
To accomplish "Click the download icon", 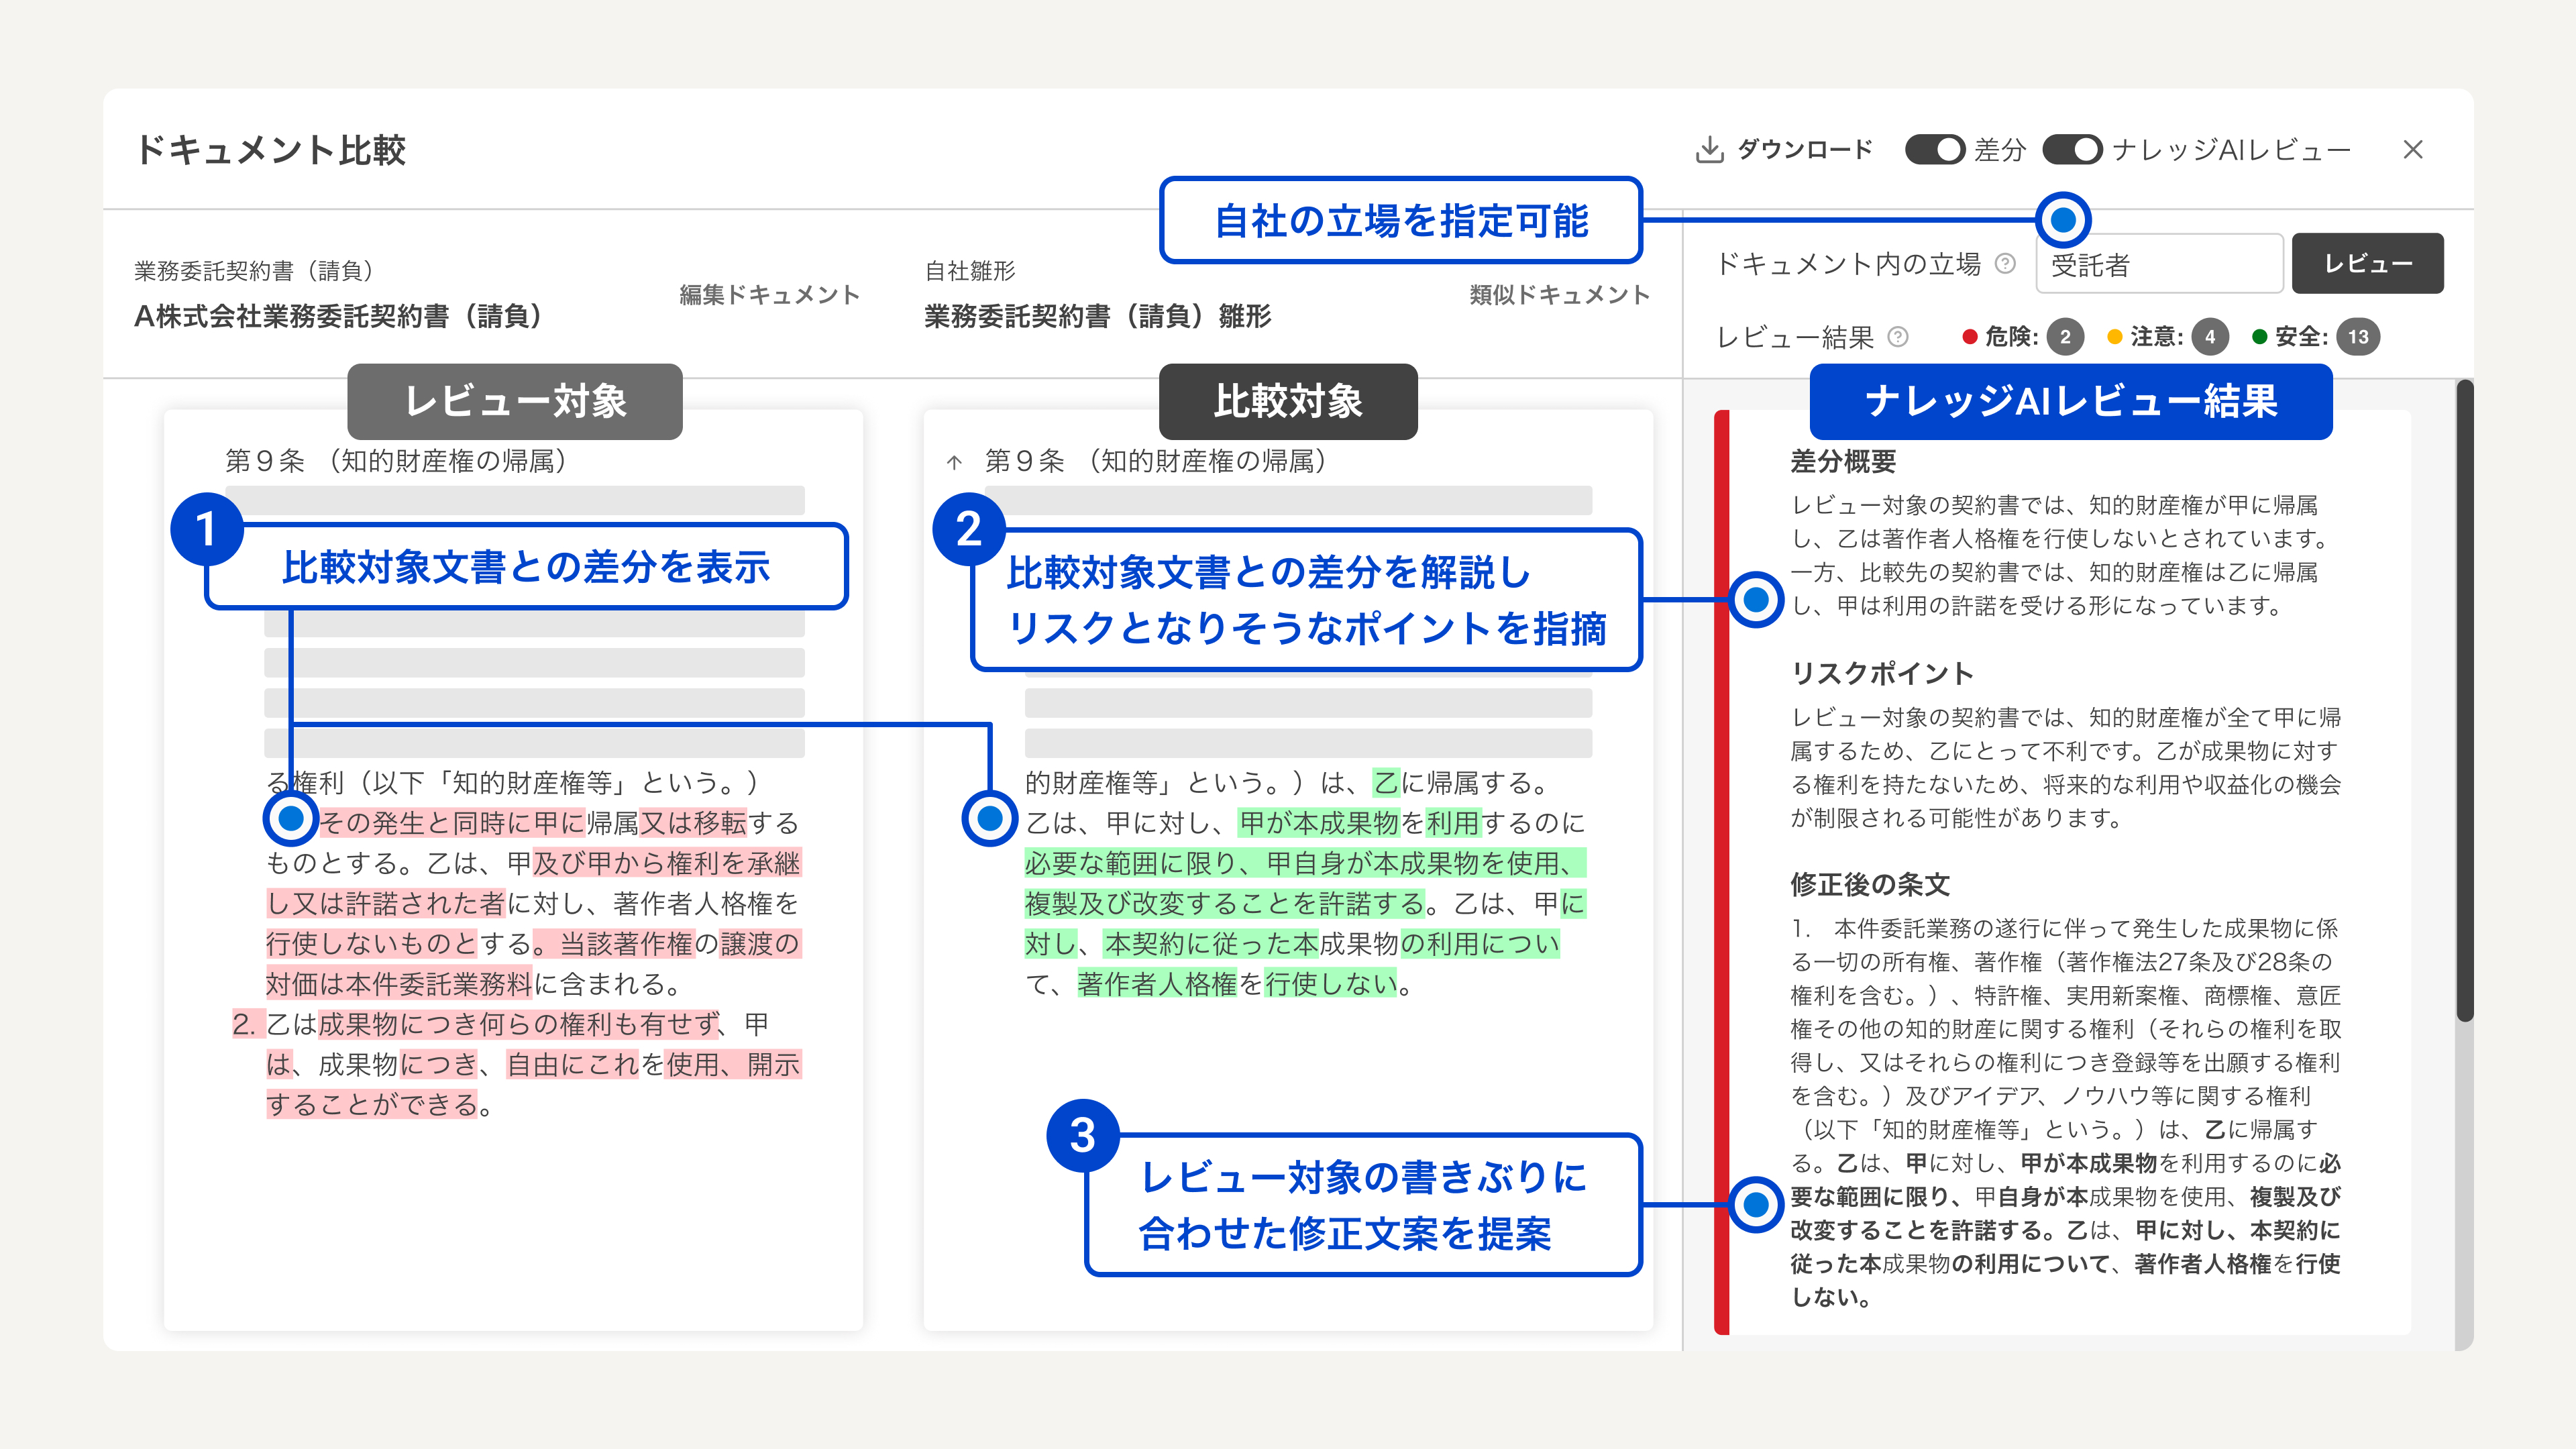I will (x=1709, y=150).
